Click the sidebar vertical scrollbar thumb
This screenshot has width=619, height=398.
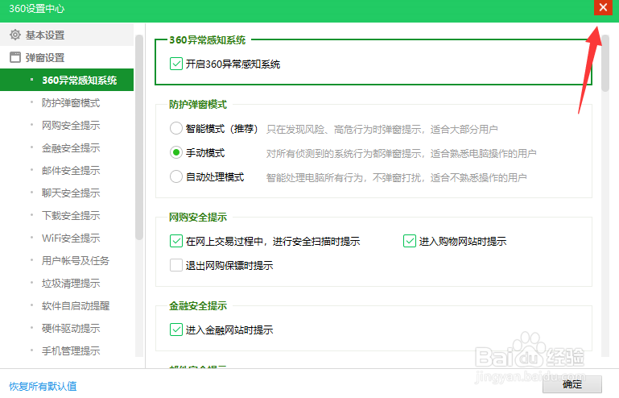tap(139, 138)
